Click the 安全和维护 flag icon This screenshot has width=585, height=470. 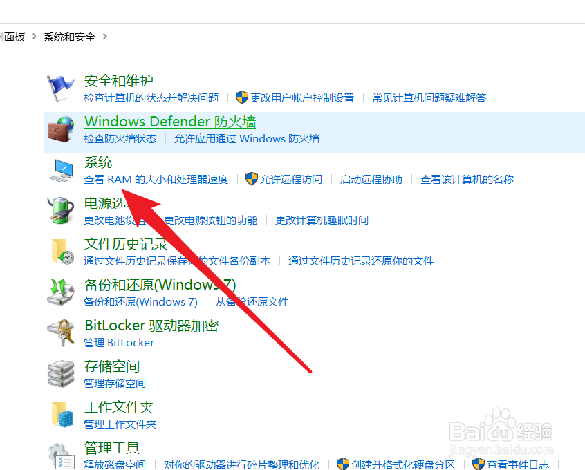point(61,85)
